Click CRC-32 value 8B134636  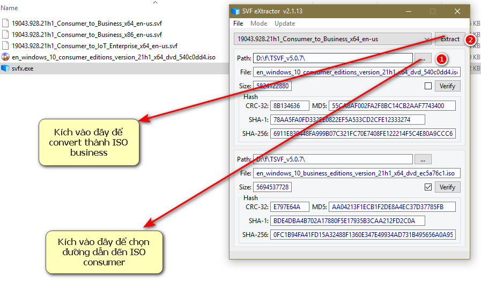click(290, 106)
